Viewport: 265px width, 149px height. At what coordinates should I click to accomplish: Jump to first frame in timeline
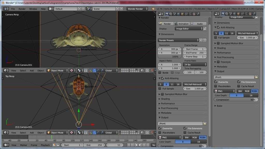coord(129,145)
